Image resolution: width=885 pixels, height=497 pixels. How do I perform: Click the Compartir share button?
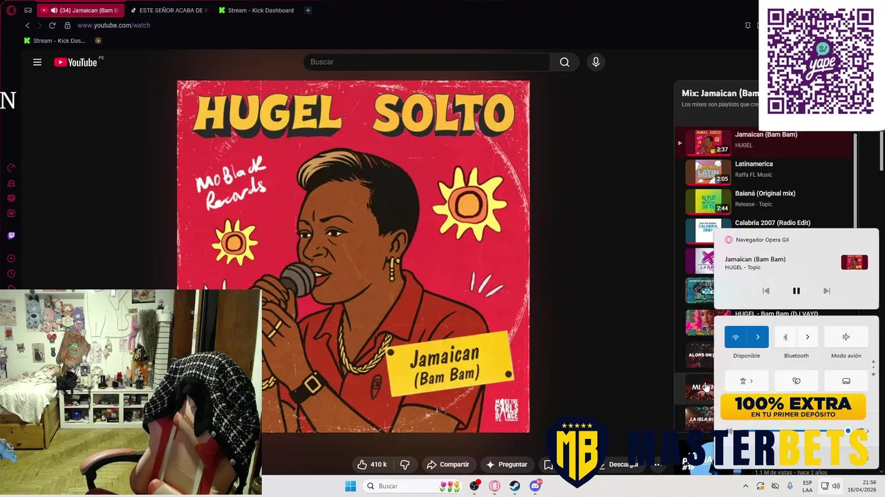point(448,465)
